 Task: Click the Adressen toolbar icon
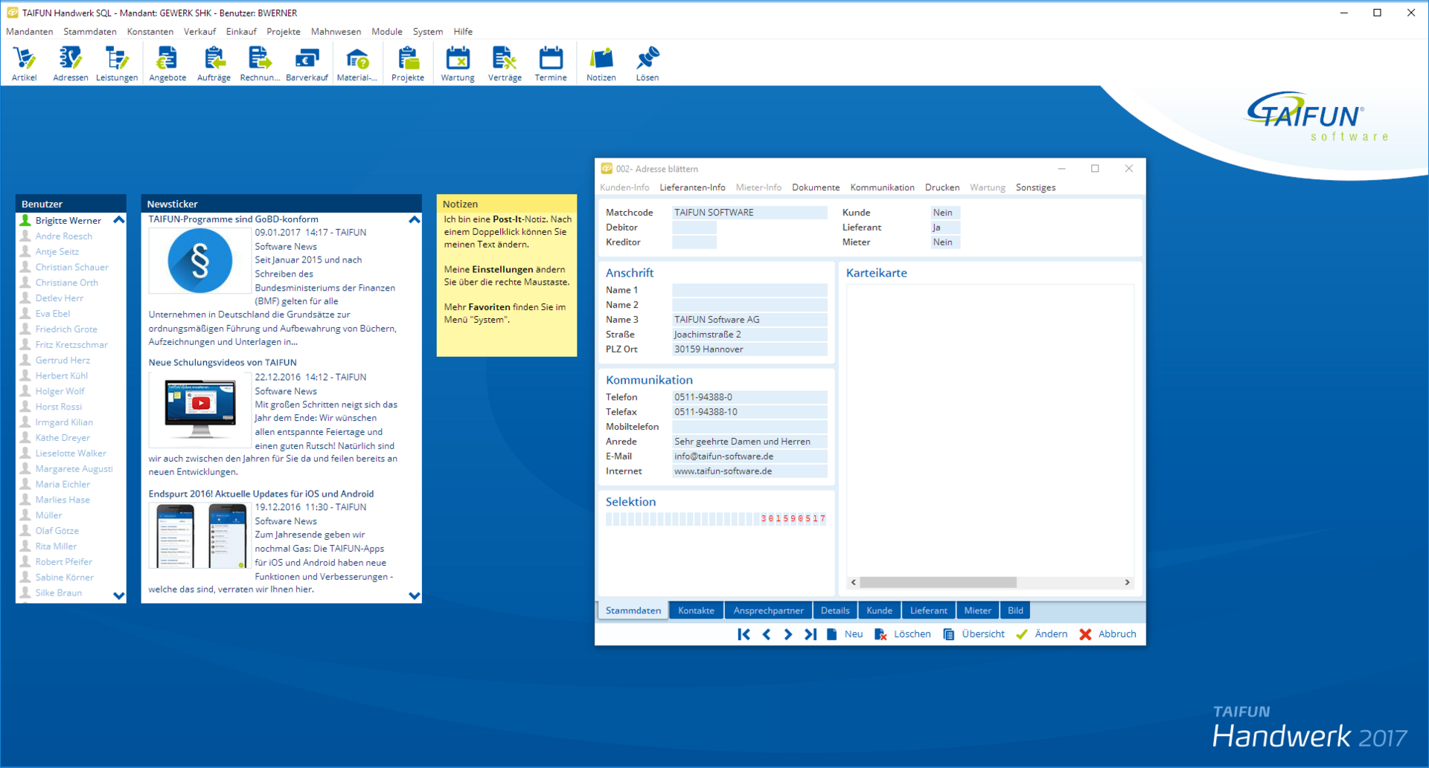coord(70,63)
